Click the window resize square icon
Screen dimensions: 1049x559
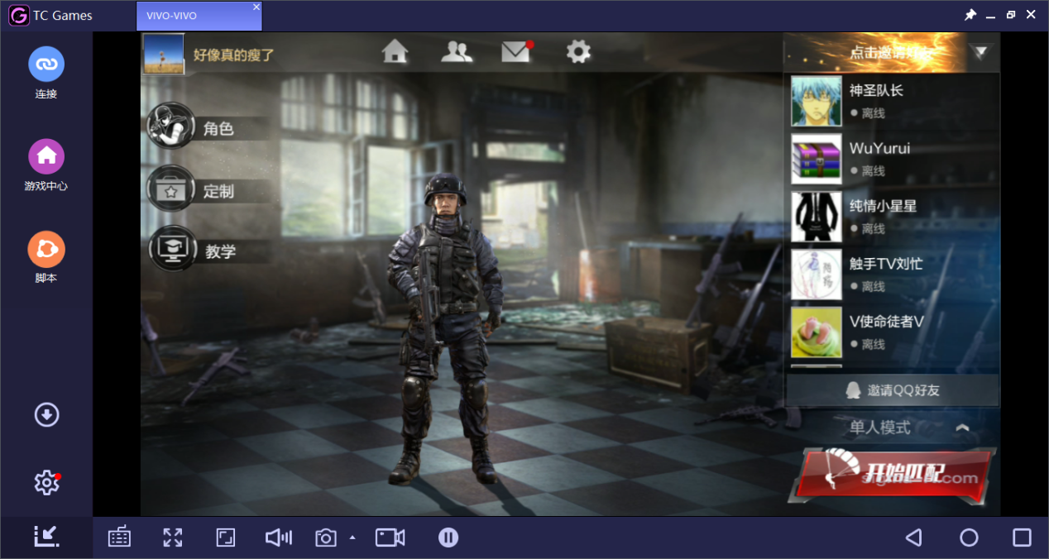pos(225,537)
